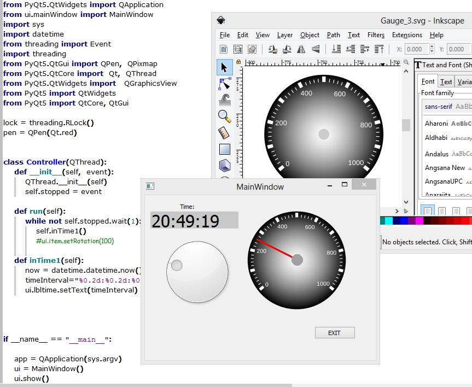Lower selection to bottom icon
The image size is (472, 387).
(336, 49)
